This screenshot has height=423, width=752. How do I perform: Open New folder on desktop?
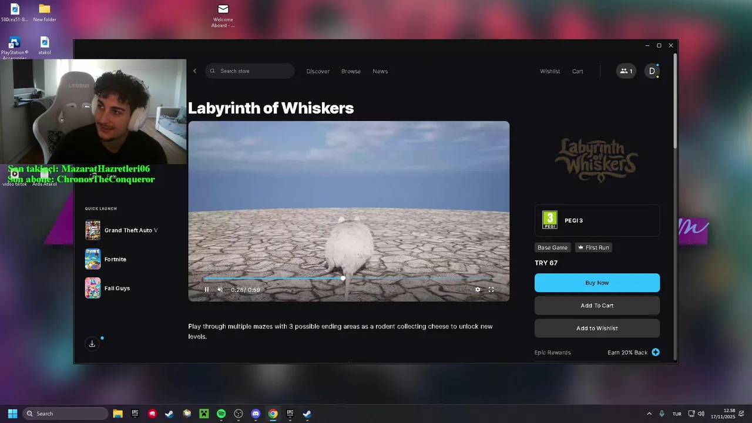[45, 12]
